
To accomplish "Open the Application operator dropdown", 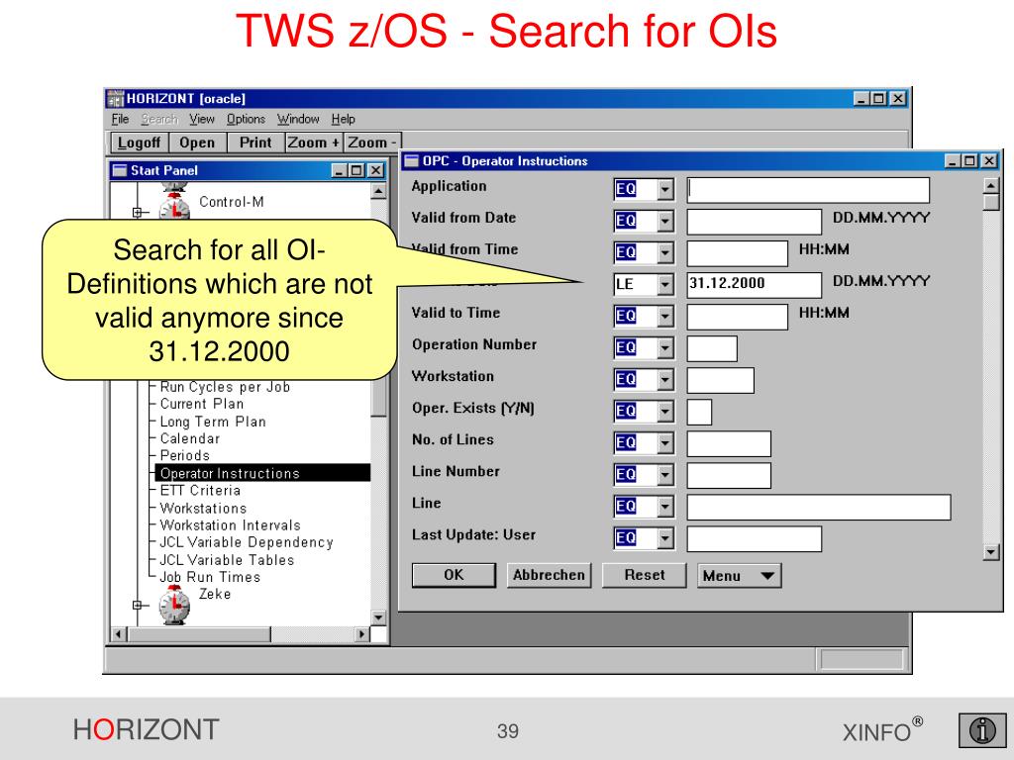I will click(664, 189).
